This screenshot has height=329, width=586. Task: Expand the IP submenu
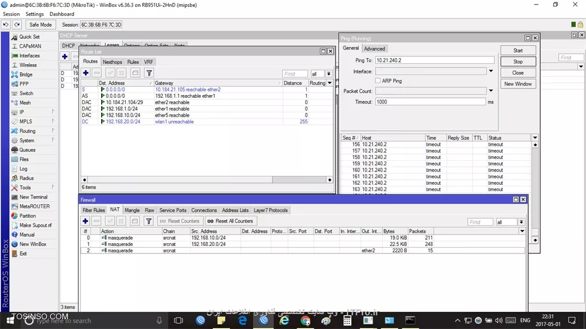coord(34,112)
